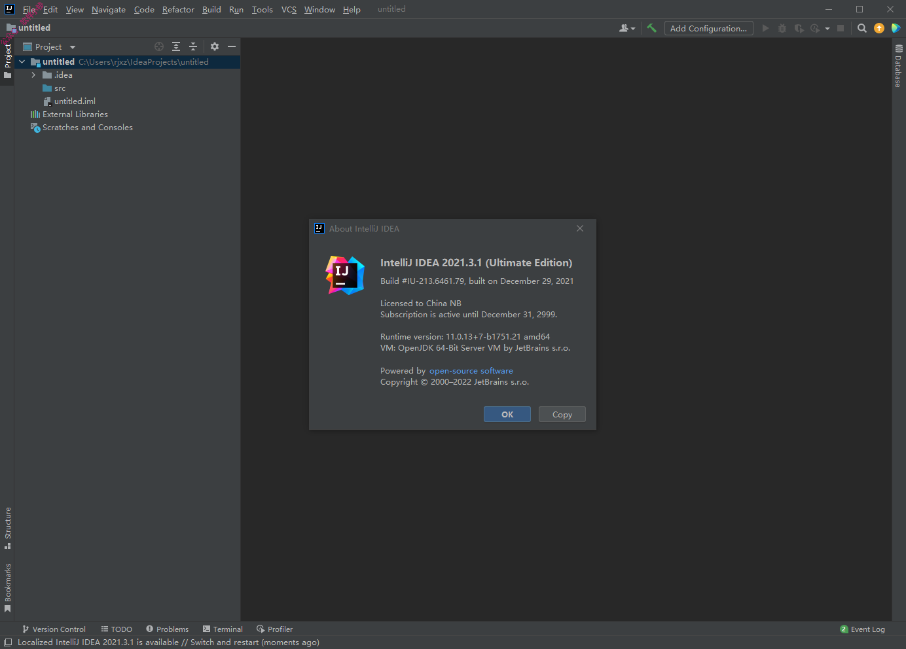Screen dimensions: 906x649
Task: Click the Runtime version text in About dialog
Action: [x=465, y=337]
